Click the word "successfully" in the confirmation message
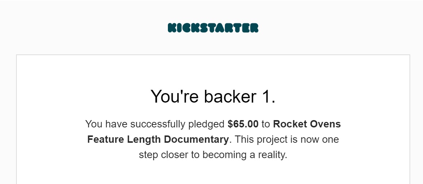The image size is (423, 184). (158, 124)
